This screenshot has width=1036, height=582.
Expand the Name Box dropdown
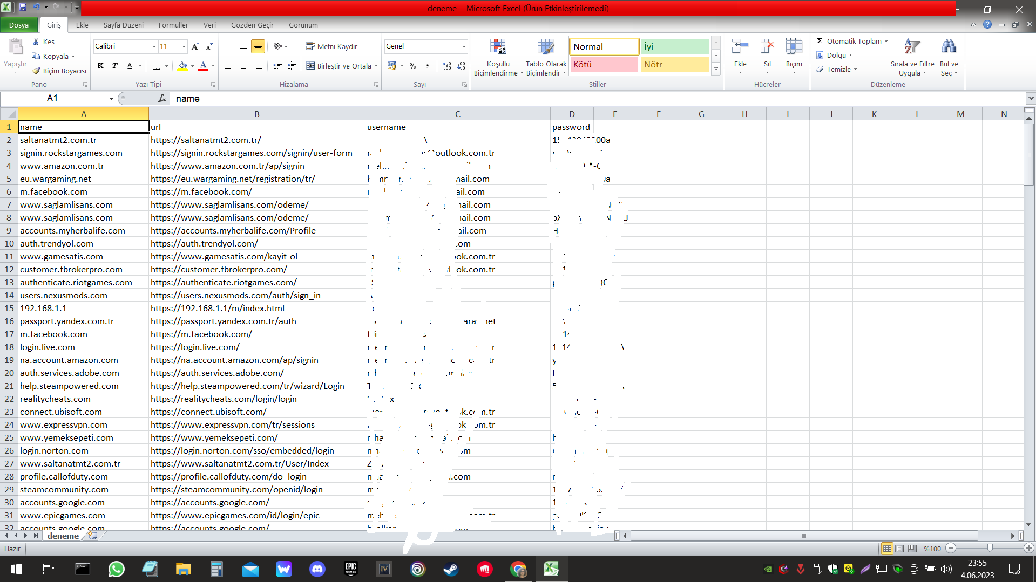point(111,98)
